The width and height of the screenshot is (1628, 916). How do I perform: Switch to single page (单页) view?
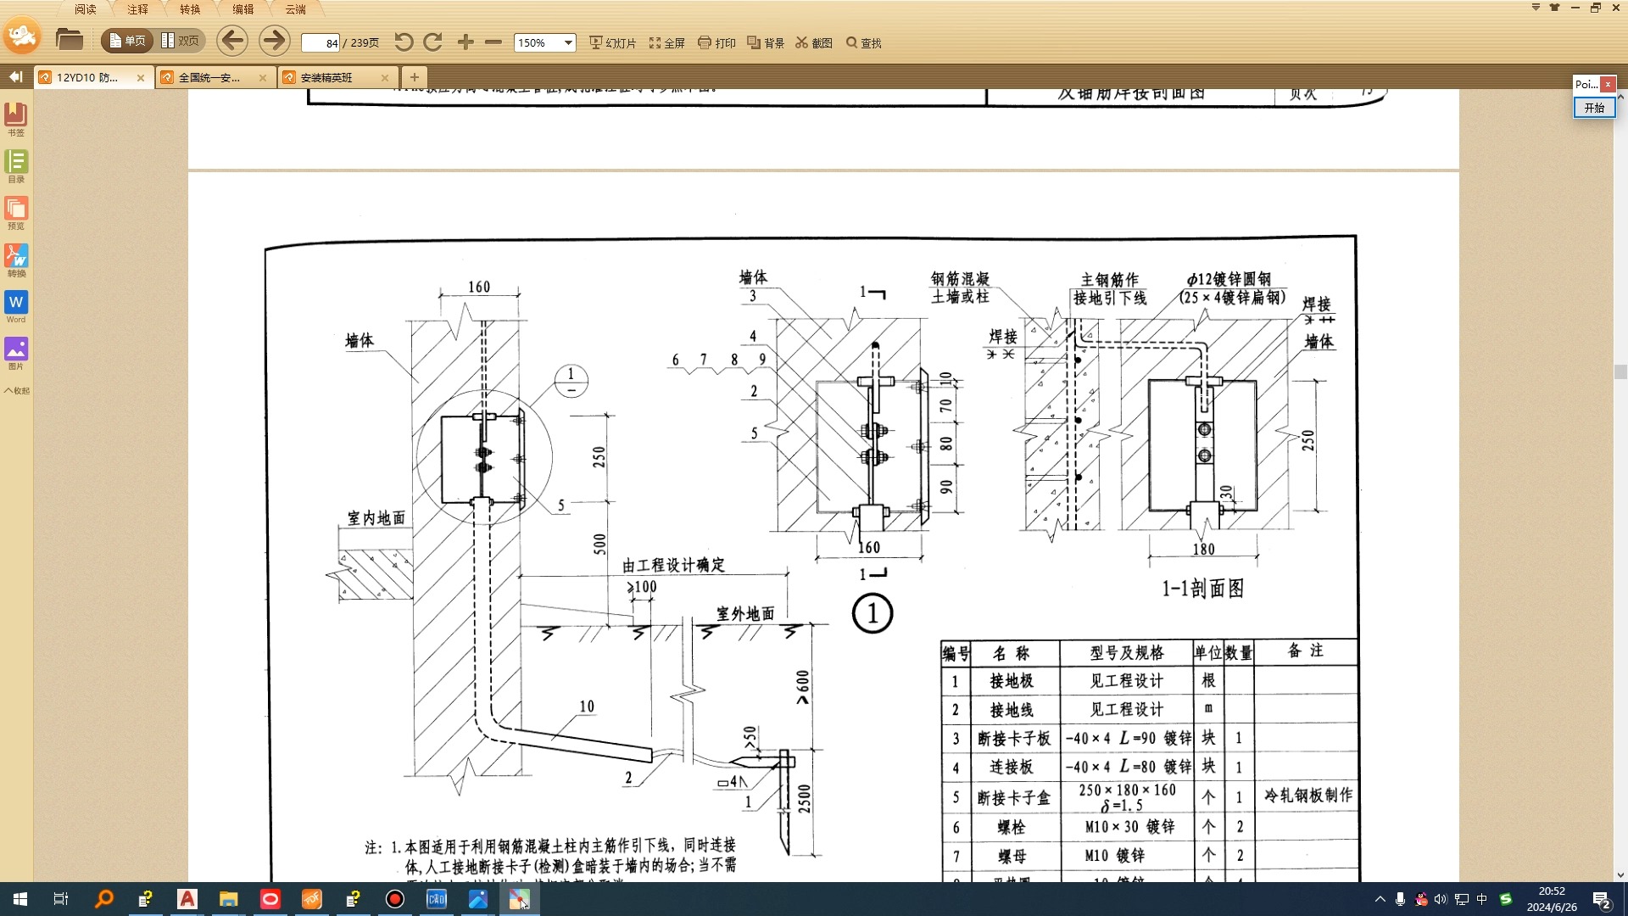coord(127,41)
